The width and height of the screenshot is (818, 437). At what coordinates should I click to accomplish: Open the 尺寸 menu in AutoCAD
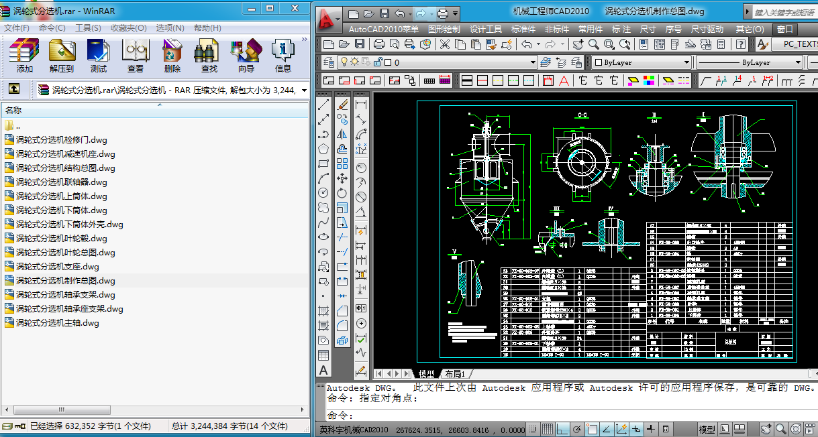click(648, 29)
